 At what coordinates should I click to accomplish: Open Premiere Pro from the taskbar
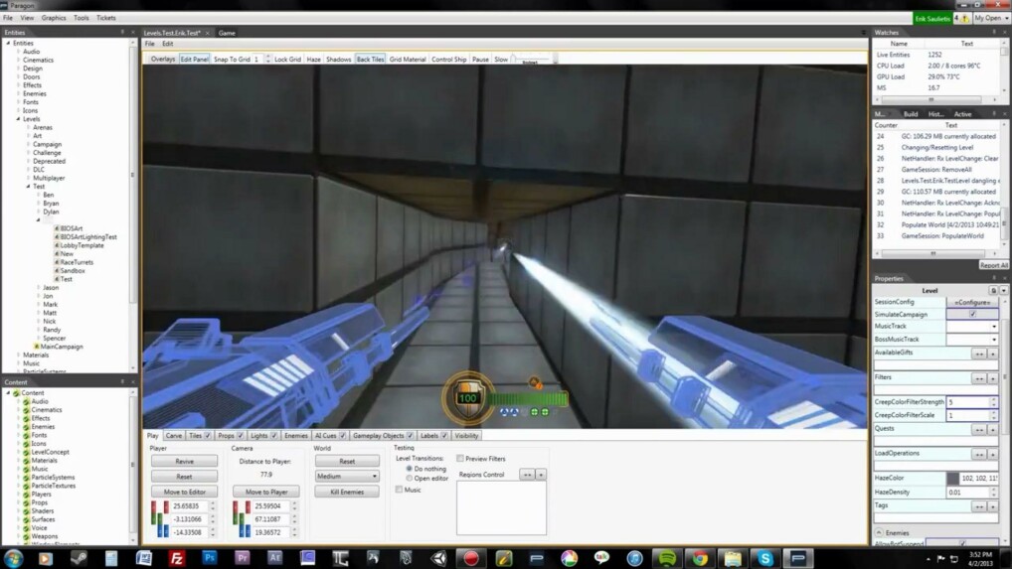click(x=242, y=558)
